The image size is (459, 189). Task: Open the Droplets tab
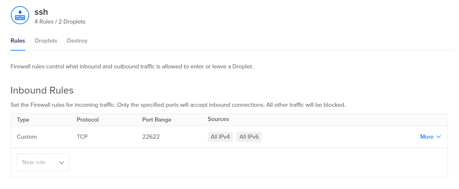click(x=46, y=41)
